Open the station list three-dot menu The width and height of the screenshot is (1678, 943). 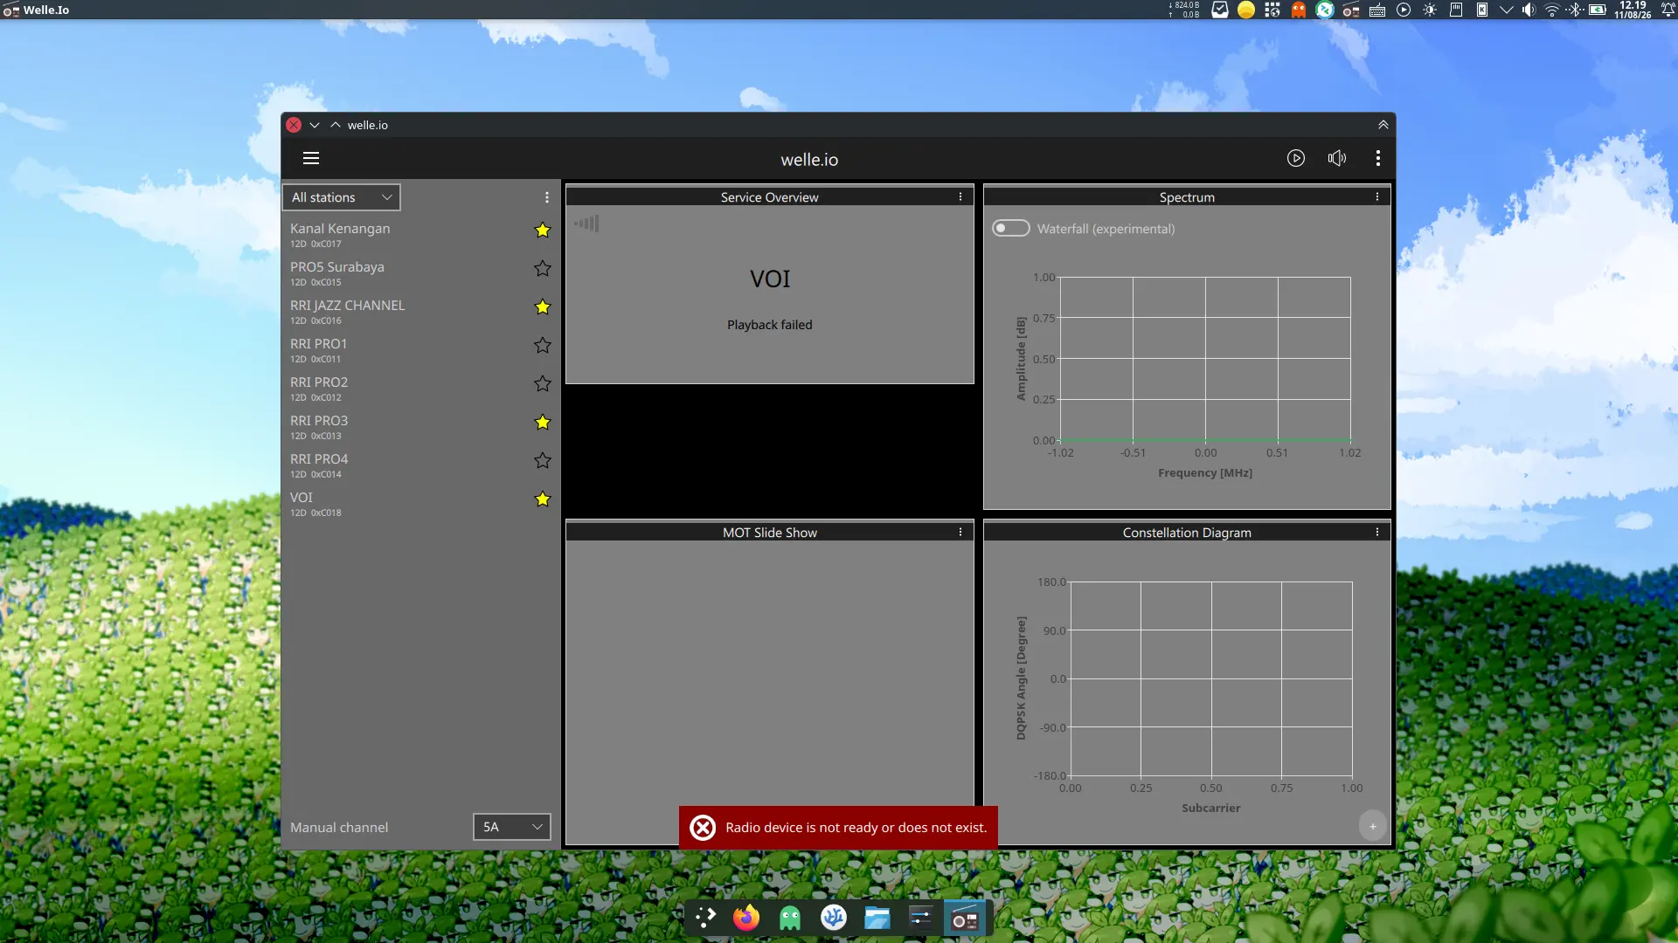[547, 197]
